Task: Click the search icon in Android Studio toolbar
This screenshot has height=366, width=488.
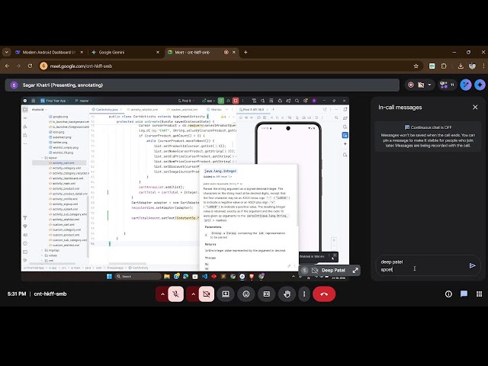Action: coord(297,101)
